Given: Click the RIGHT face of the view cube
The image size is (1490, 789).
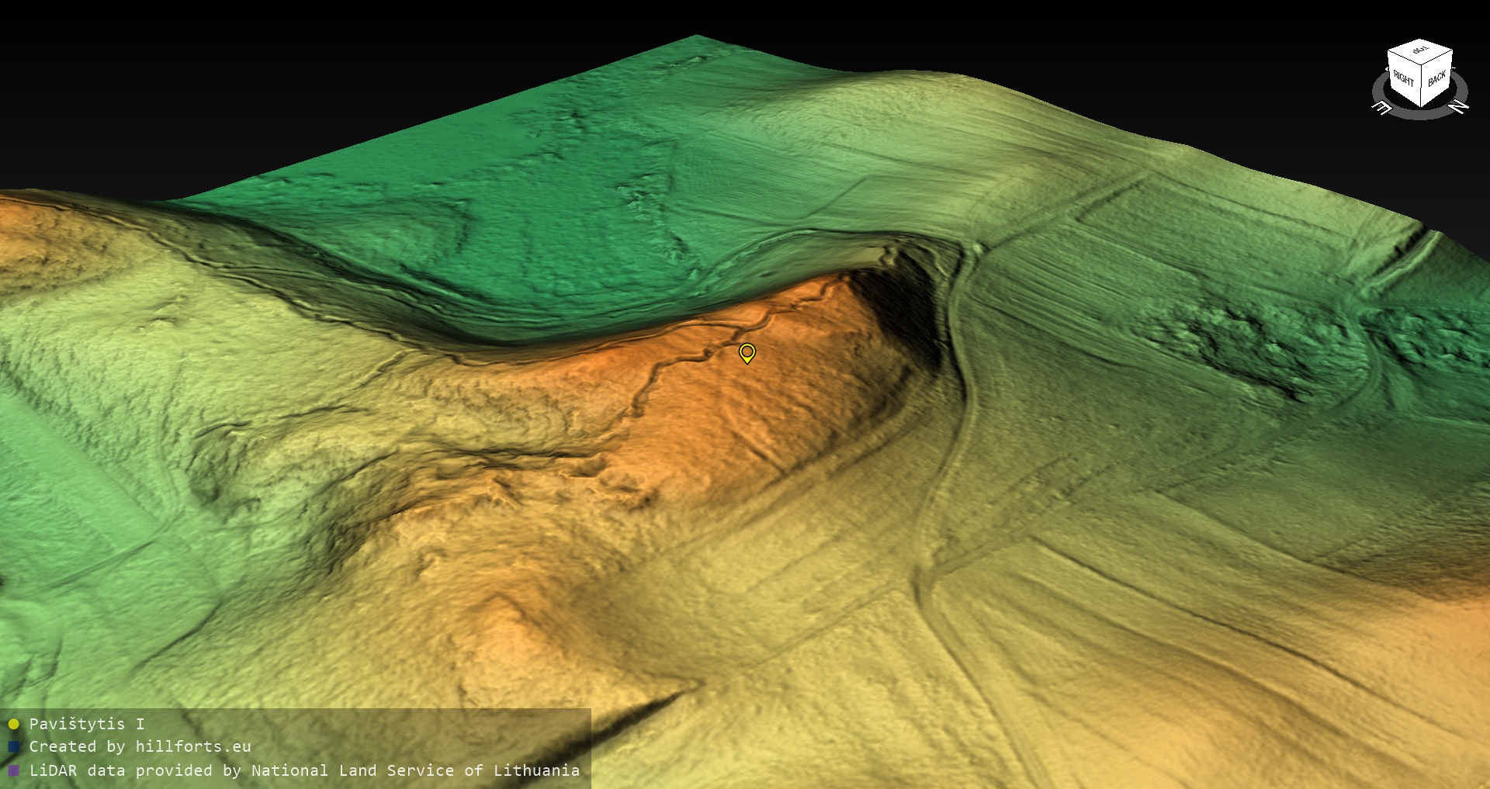Looking at the screenshot, I should 1403,78.
